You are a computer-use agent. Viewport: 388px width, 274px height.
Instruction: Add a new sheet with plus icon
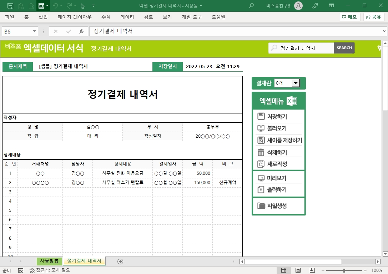click(120, 261)
